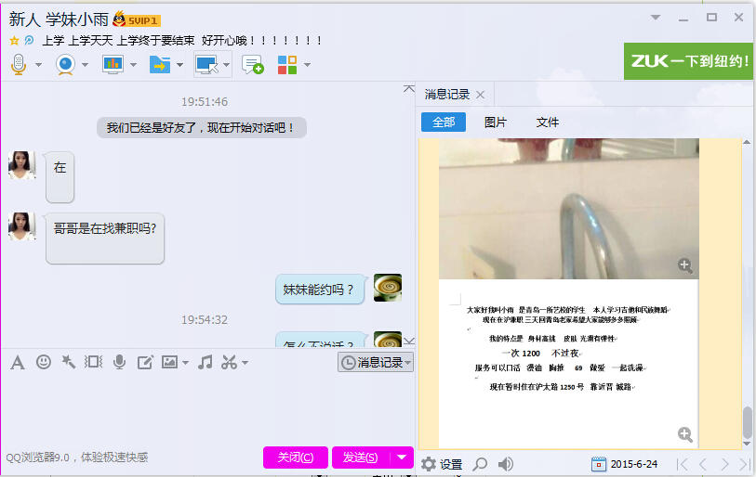Click the remote desktop icon
The image size is (756, 477).
[206, 65]
